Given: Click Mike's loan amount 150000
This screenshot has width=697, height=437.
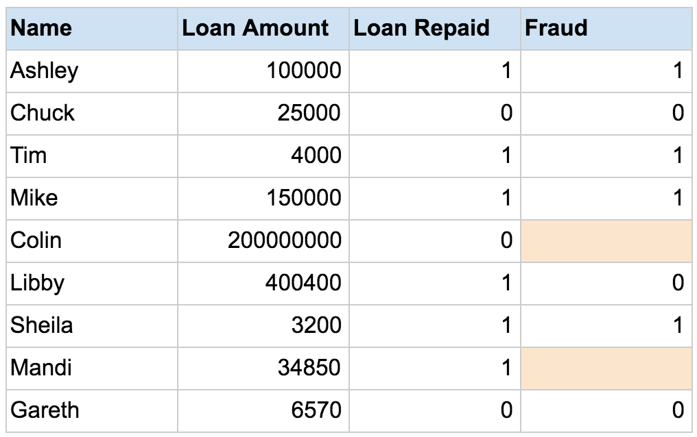Looking at the screenshot, I should 263,198.
